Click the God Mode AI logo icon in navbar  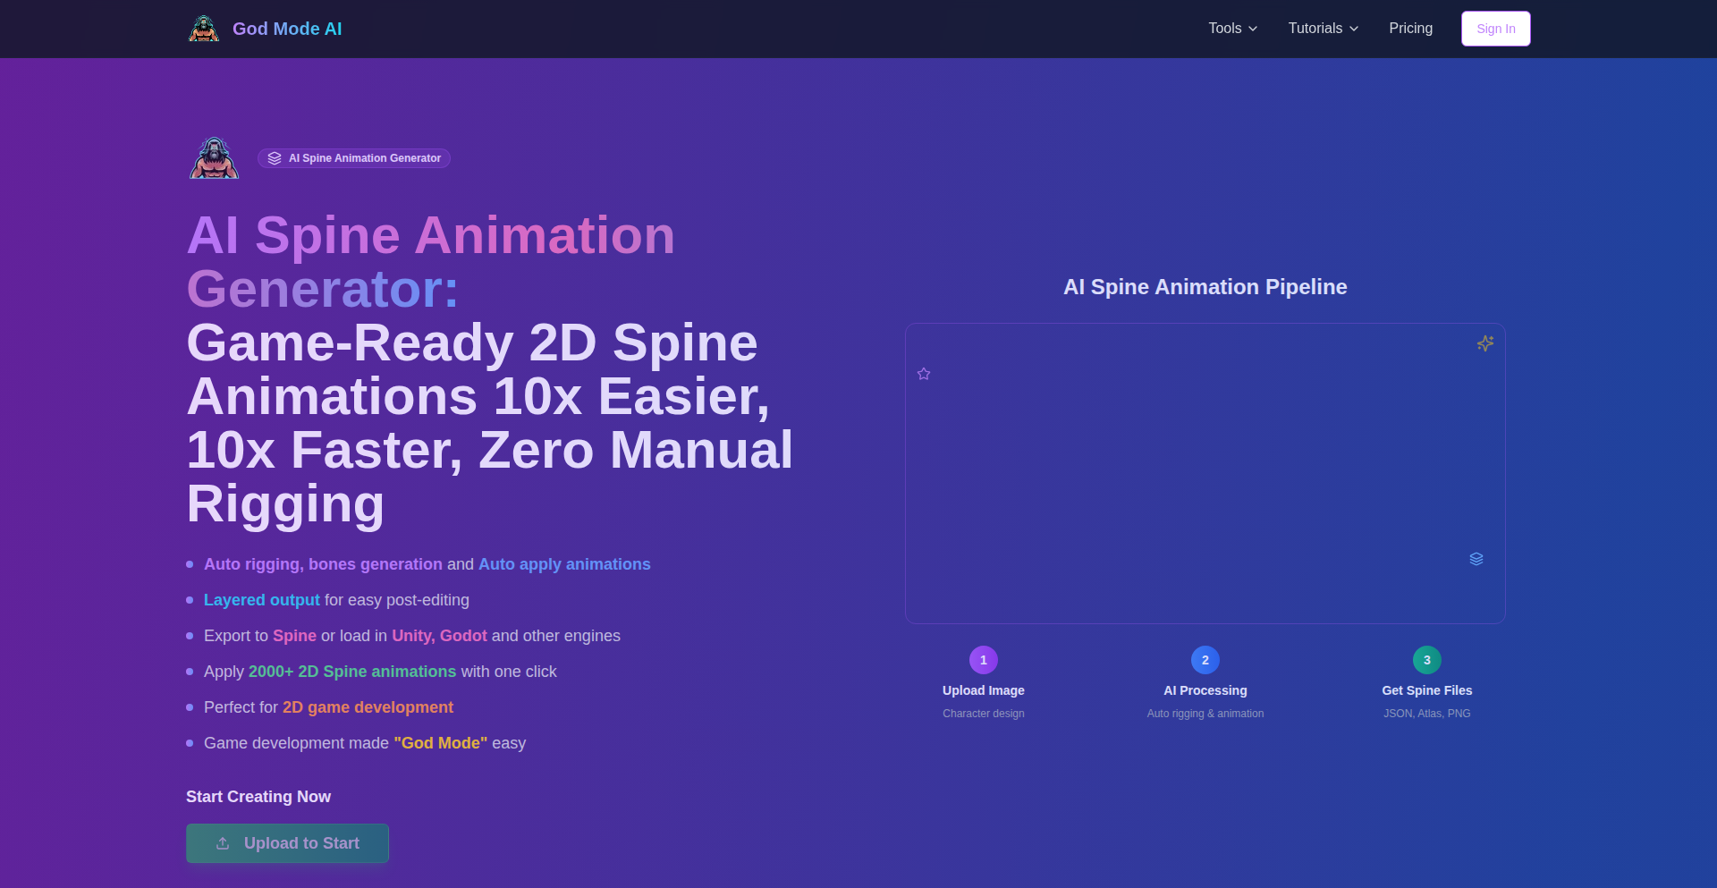204,29
